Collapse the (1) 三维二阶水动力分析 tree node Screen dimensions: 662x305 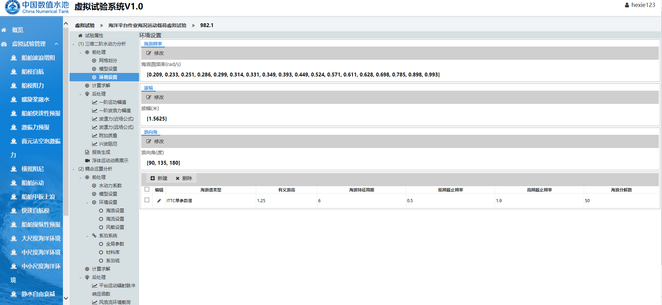coord(73,44)
